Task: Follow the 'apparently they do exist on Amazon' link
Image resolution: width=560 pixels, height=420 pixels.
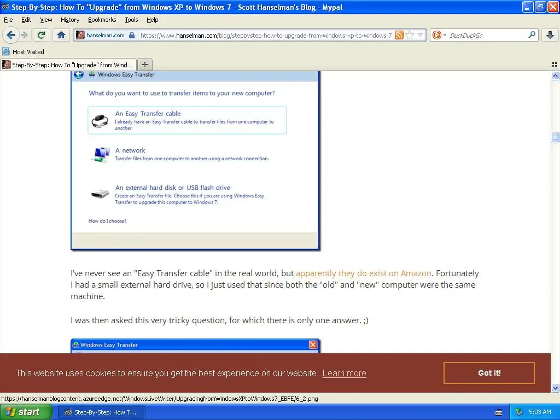Action: point(364,273)
